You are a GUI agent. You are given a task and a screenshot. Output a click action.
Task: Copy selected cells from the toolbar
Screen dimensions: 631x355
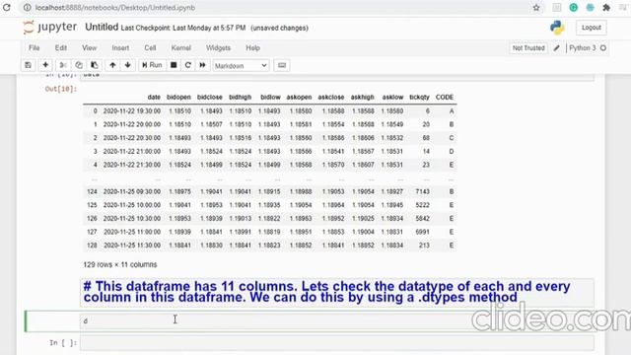point(79,65)
